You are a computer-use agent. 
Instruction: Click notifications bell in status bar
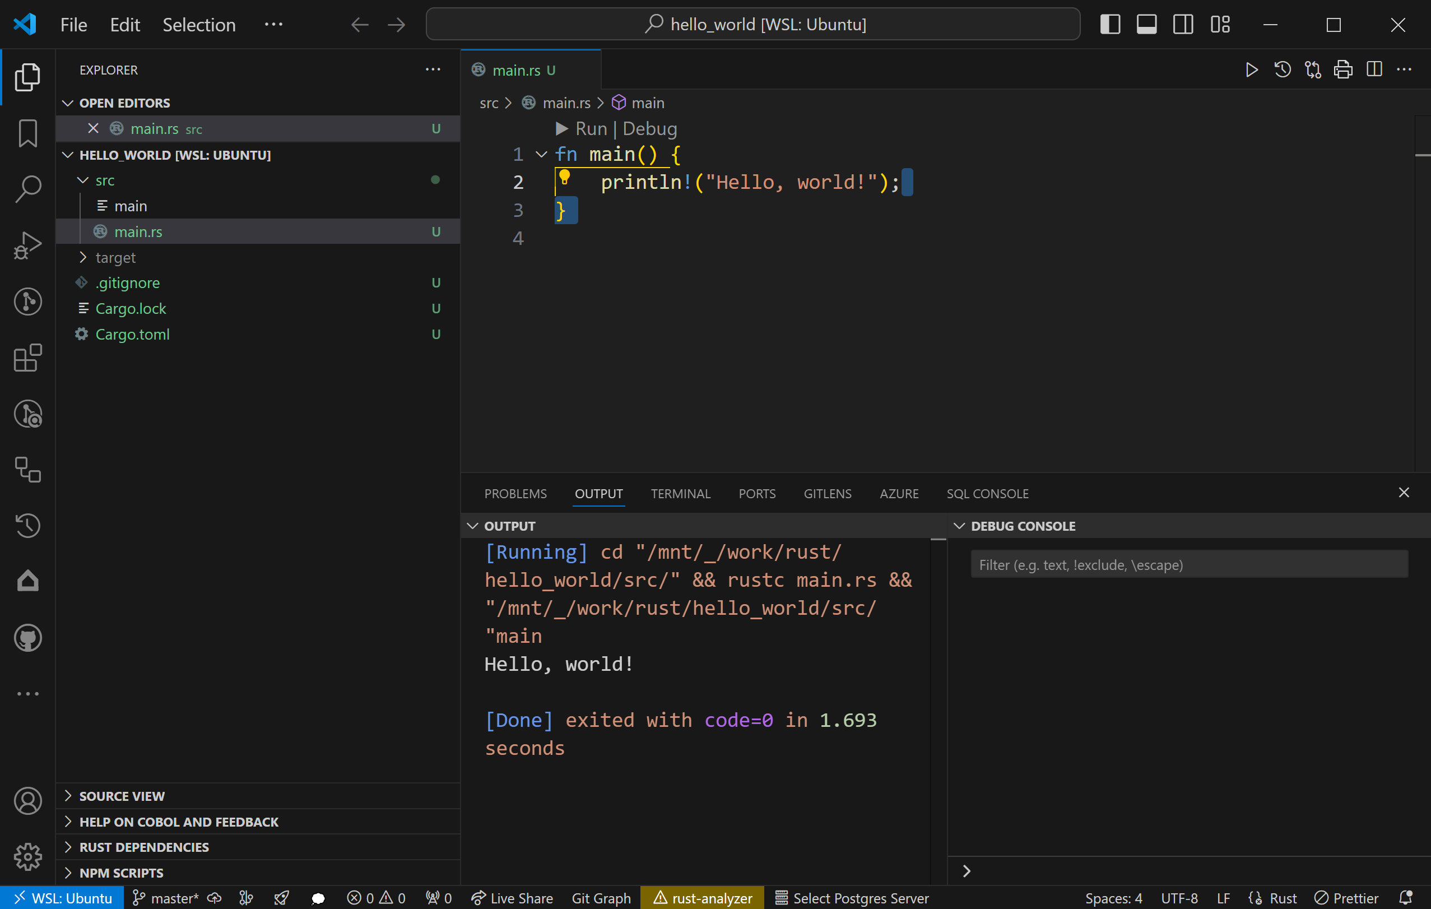tap(1406, 897)
